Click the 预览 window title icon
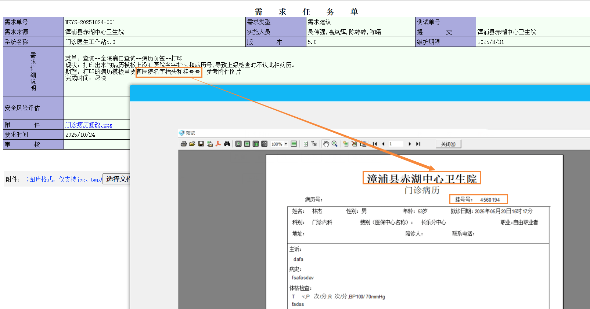This screenshot has height=309, width=590. (x=181, y=133)
